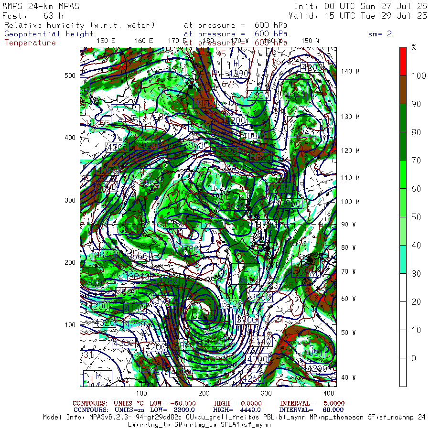Click the blue 'INTERVAL= 60.000' value
The image size is (430, 430).
pos(312,410)
